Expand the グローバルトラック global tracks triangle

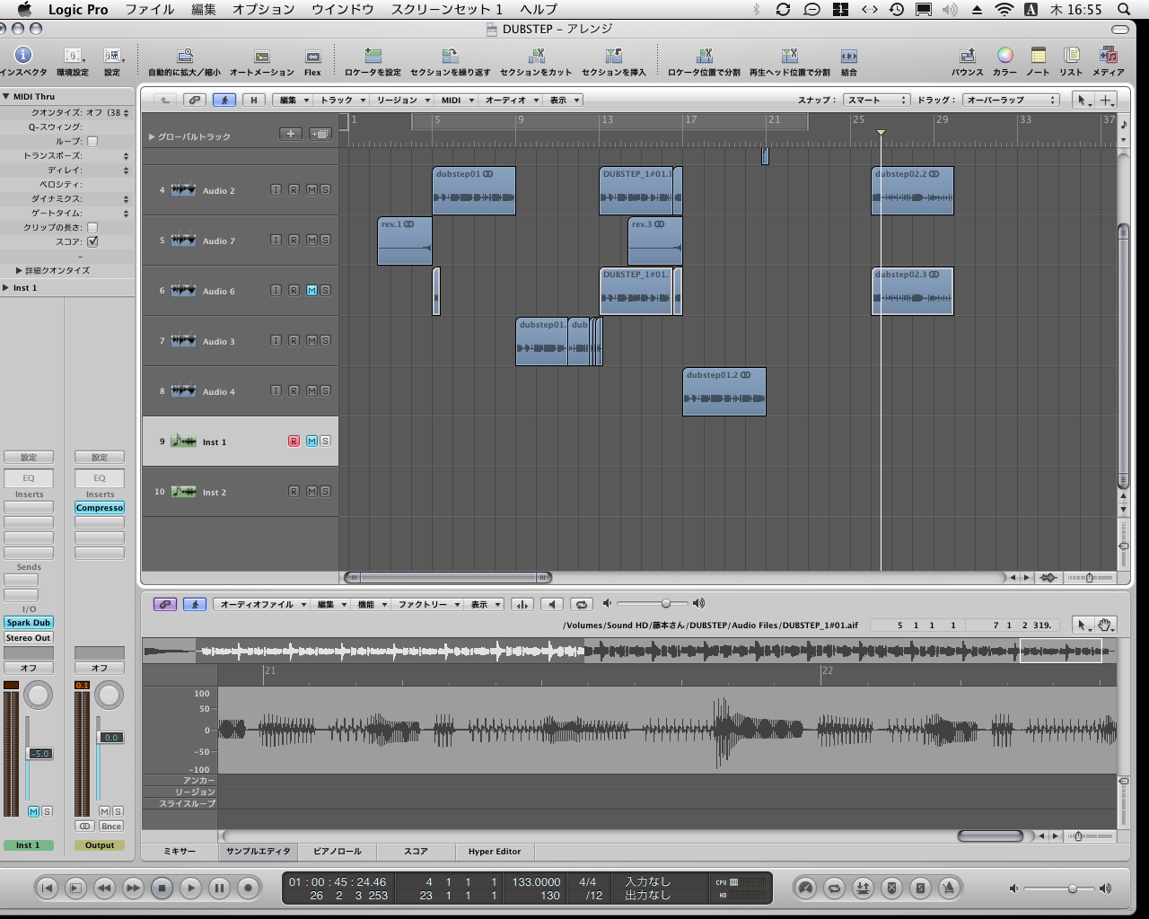pos(152,136)
